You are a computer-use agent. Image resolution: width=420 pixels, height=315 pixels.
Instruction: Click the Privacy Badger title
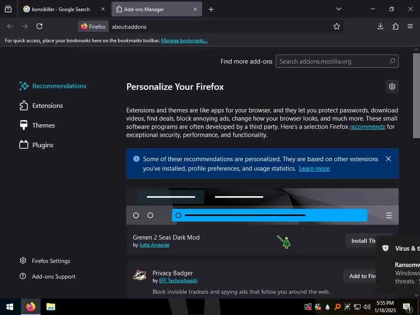(173, 273)
